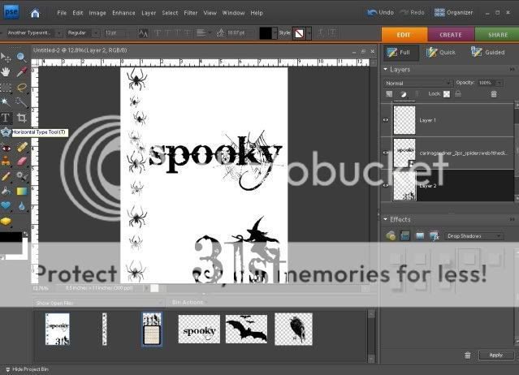Show Photo Effects category in Effects panel

(x=420, y=235)
